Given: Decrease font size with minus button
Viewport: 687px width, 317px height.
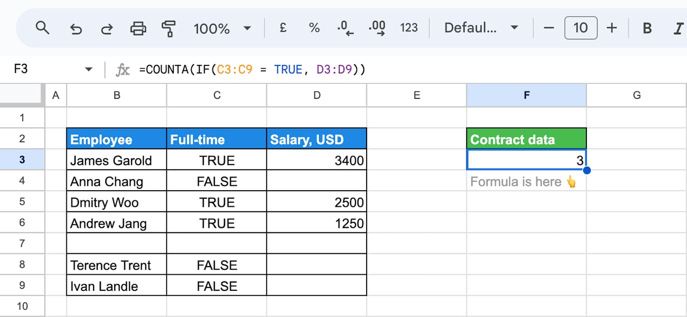Looking at the screenshot, I should [x=549, y=28].
